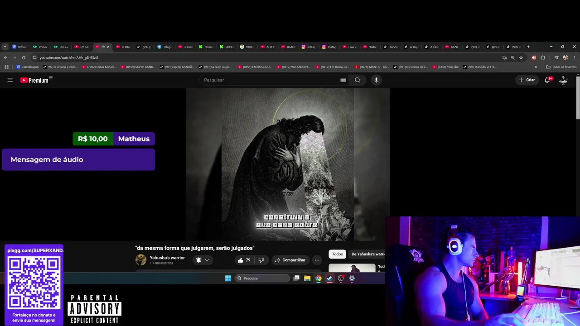Switch to the O DIA tab
580x326 pixels.
click(124, 47)
